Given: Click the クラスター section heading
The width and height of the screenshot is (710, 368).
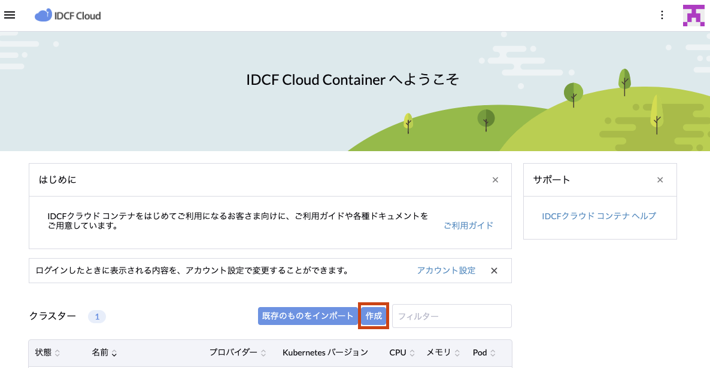Looking at the screenshot, I should coord(53,316).
